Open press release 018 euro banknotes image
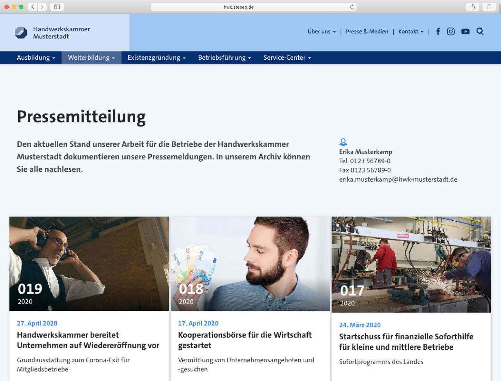Screen dimensions: 501x381 coord(250,264)
